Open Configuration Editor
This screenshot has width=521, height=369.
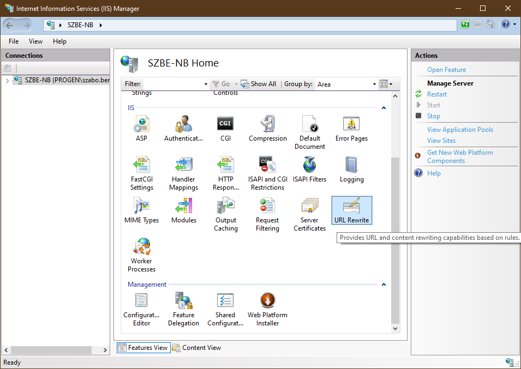tap(141, 309)
